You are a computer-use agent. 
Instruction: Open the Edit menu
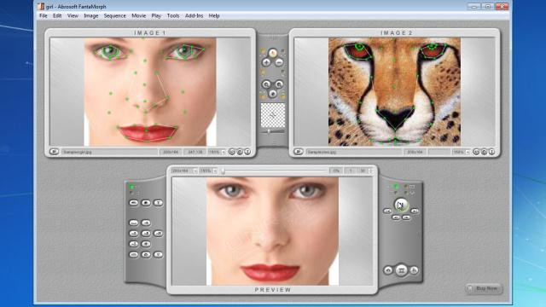coord(57,15)
